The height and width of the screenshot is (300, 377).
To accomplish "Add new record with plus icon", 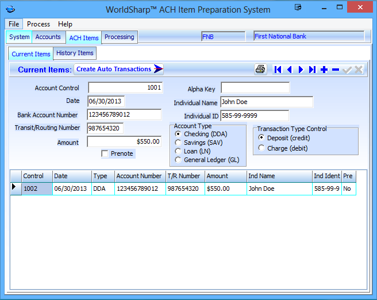I will 324,70.
